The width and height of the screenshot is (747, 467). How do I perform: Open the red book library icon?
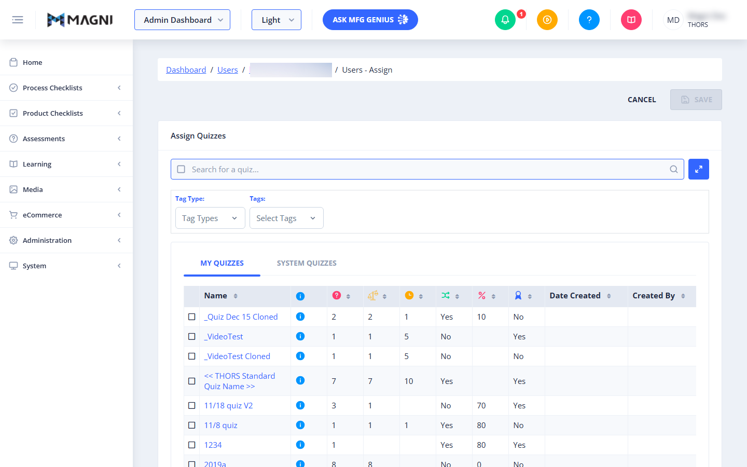(x=631, y=20)
